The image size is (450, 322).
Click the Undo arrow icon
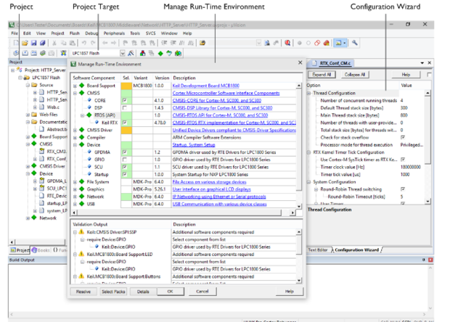[83, 43]
